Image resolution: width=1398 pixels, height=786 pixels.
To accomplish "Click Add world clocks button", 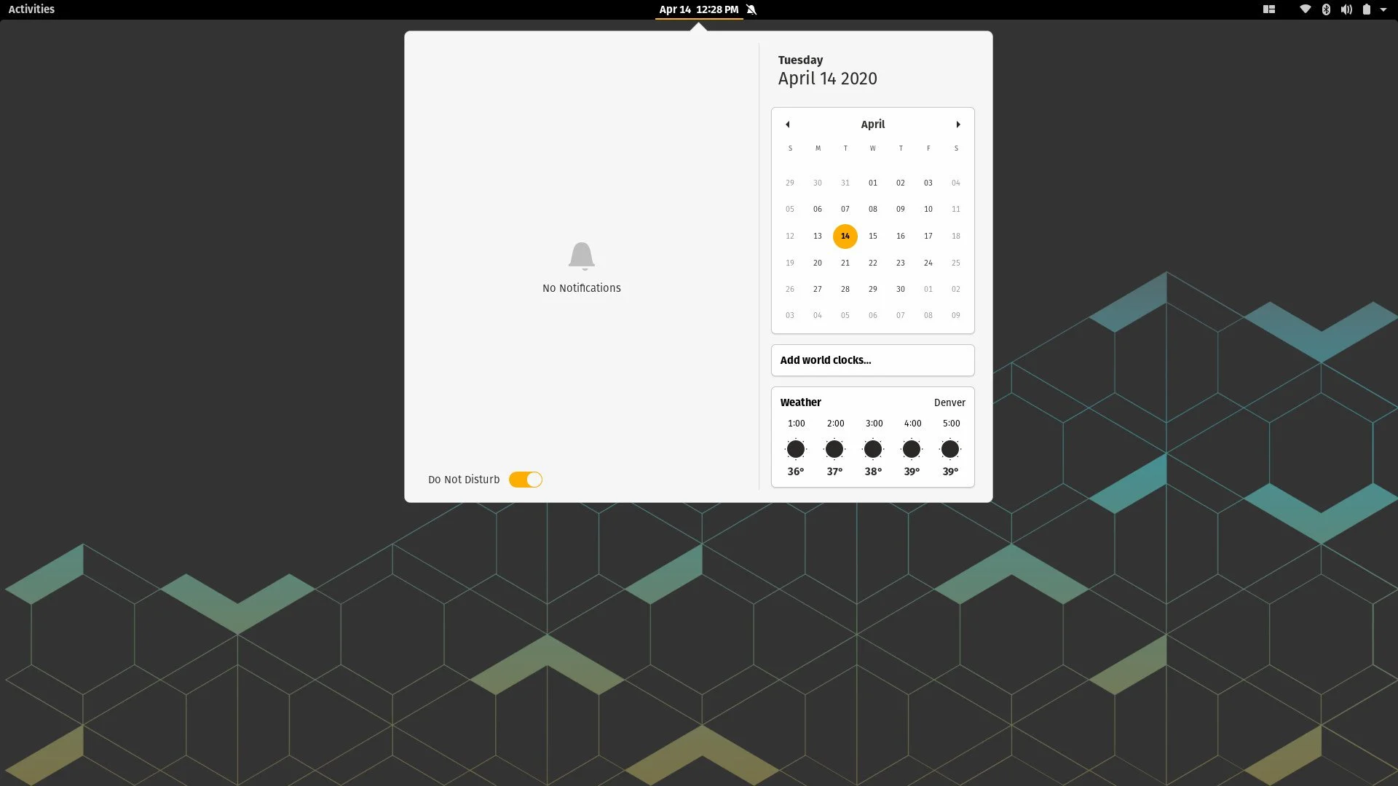I will pyautogui.click(x=873, y=360).
